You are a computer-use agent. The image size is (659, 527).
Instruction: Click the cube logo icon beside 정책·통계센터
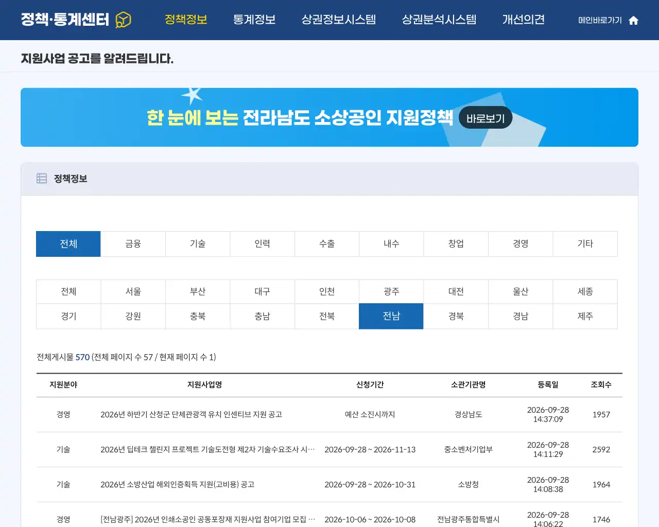123,20
